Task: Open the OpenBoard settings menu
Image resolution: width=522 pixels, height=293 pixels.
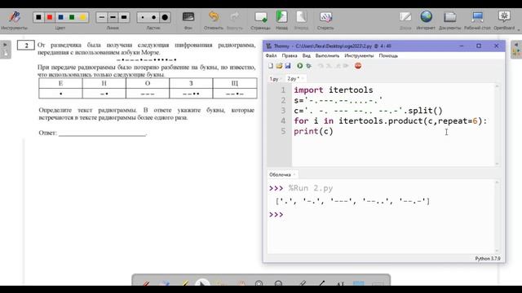Action: click(x=504, y=20)
